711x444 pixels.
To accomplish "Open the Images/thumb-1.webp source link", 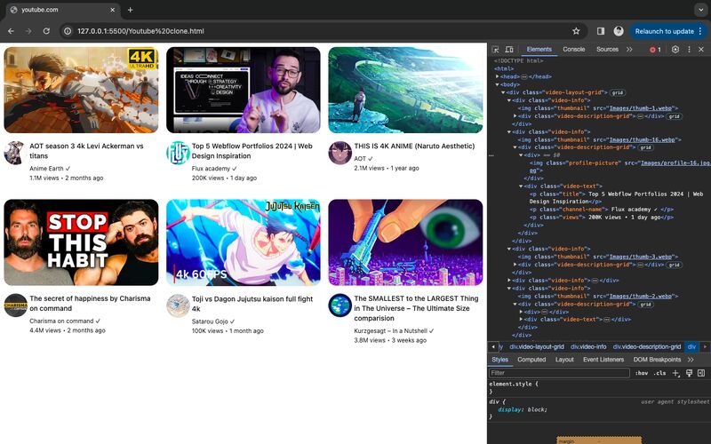I will tap(642, 108).
